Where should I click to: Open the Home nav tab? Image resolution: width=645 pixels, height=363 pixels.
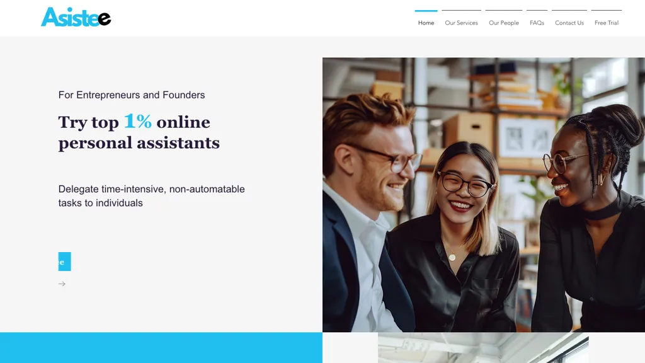pyautogui.click(x=426, y=23)
